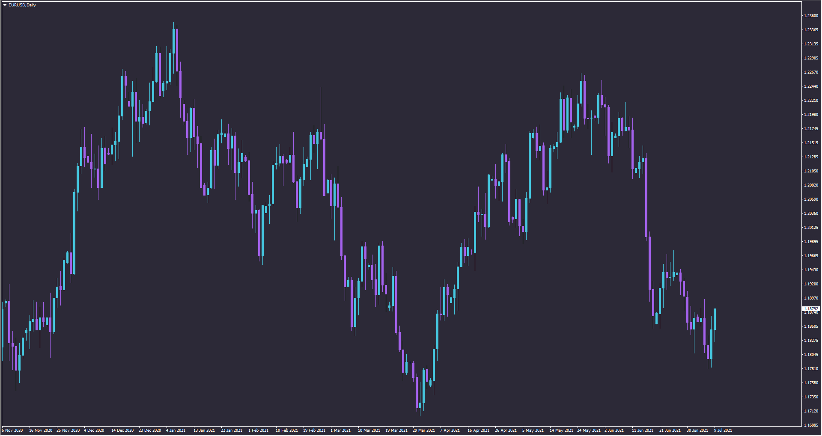Select the 4 Dec 2020 time axis label
The width and height of the screenshot is (822, 436).
[94, 430]
